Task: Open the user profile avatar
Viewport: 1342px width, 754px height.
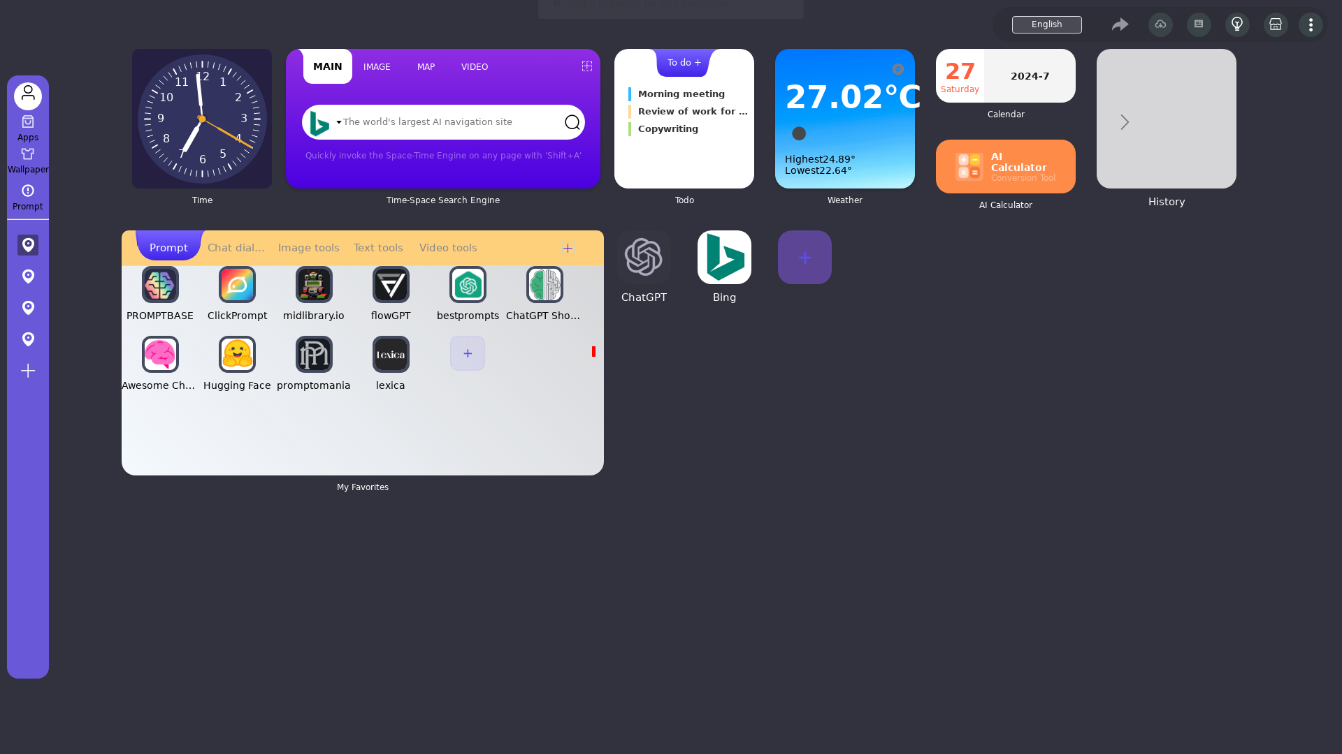Action: pos(28,96)
